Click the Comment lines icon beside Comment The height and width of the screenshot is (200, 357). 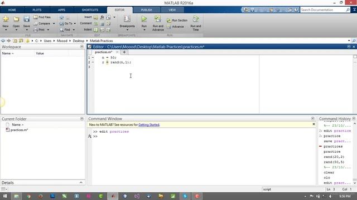96,23
